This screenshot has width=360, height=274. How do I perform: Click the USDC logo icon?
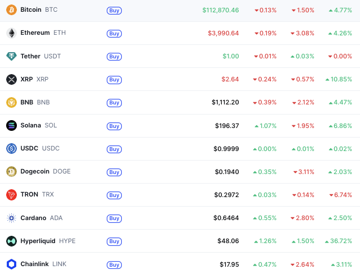[11, 148]
